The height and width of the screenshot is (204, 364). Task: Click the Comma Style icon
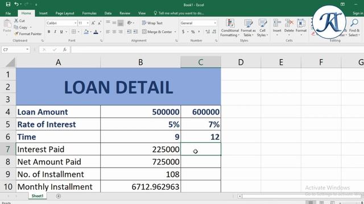(x=199, y=32)
